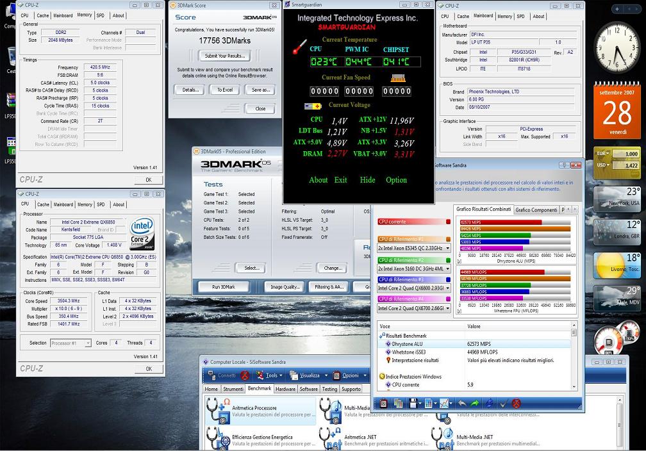The width and height of the screenshot is (646, 451).
Task: Open the Intel Core 2 Quad QX6800 dropdown
Action: point(447,288)
